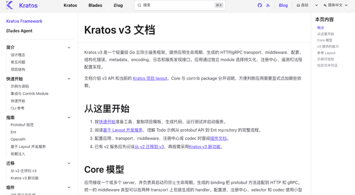Open the RSS feed icon

268,5
